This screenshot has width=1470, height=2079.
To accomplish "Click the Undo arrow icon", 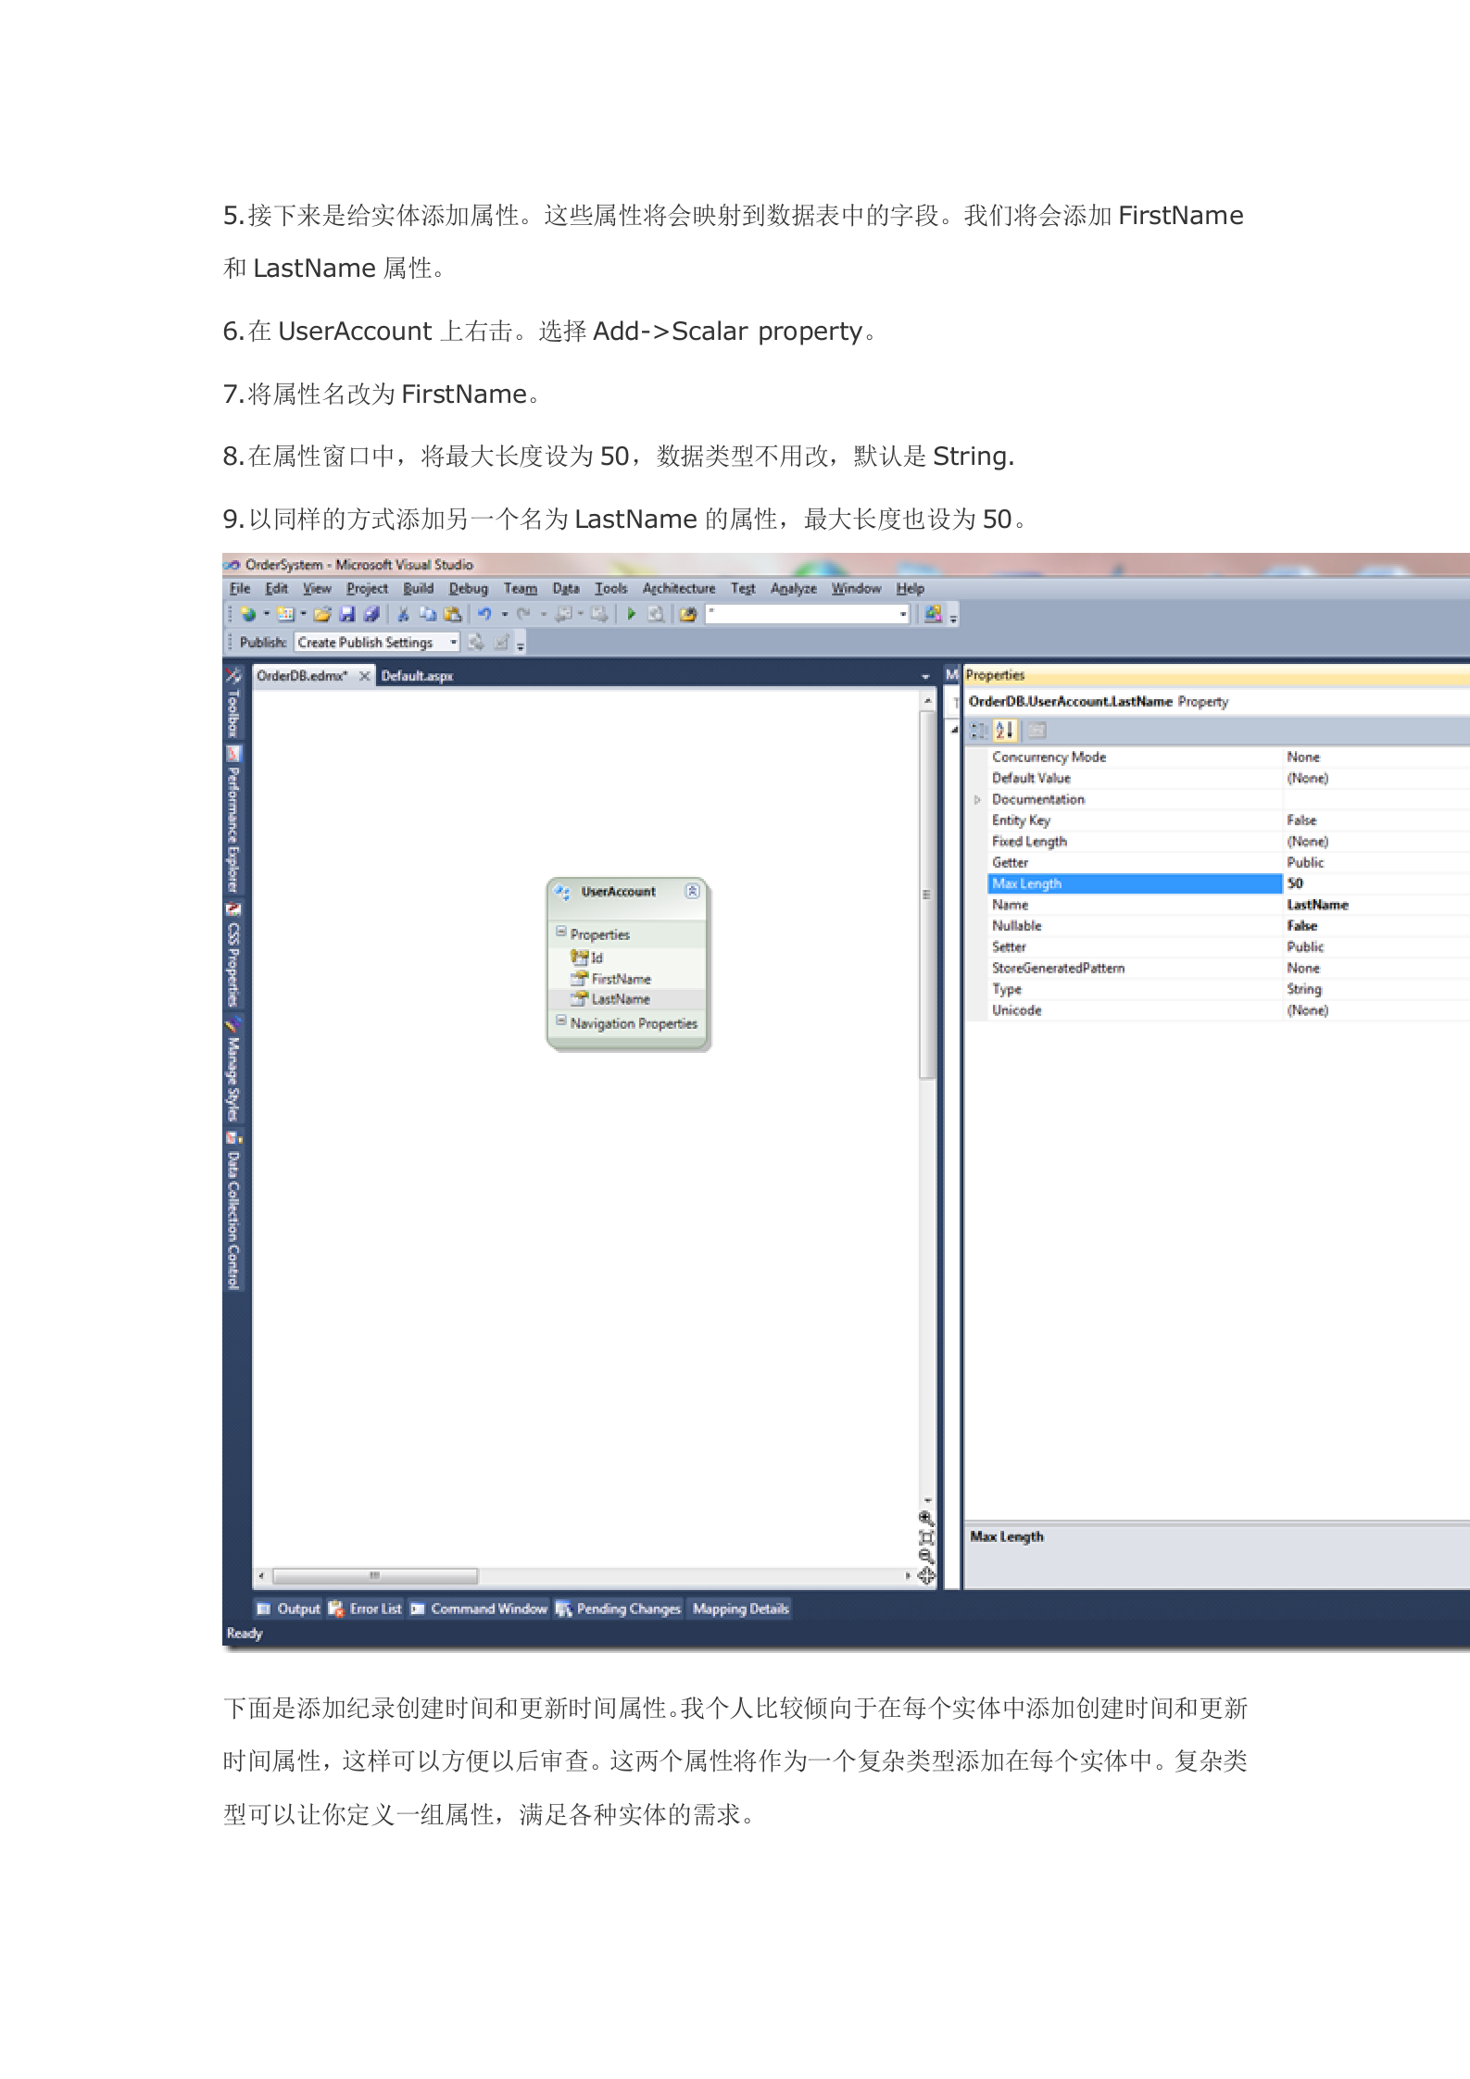I will [484, 614].
